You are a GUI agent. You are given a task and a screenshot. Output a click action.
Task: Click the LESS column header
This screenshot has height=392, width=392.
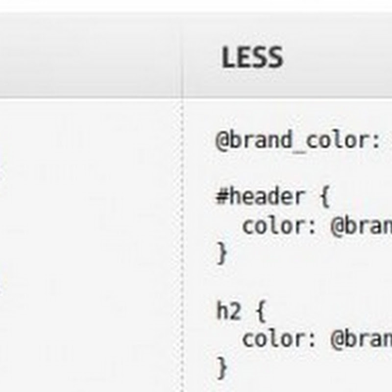click(252, 57)
